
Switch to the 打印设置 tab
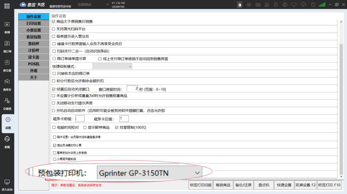pyautogui.click(x=34, y=23)
